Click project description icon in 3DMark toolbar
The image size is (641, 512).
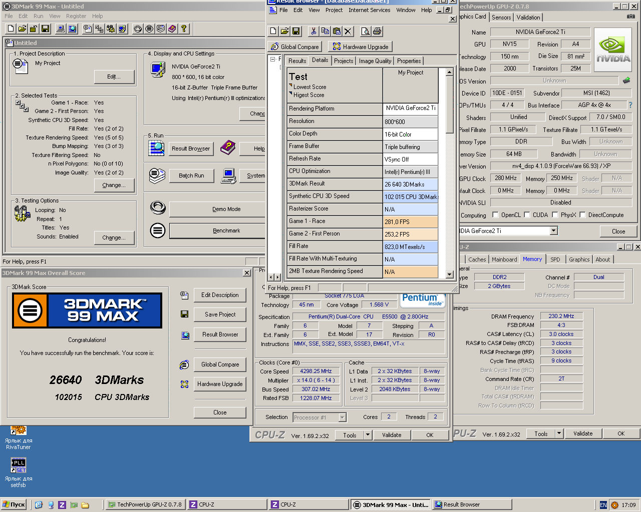pos(88,28)
